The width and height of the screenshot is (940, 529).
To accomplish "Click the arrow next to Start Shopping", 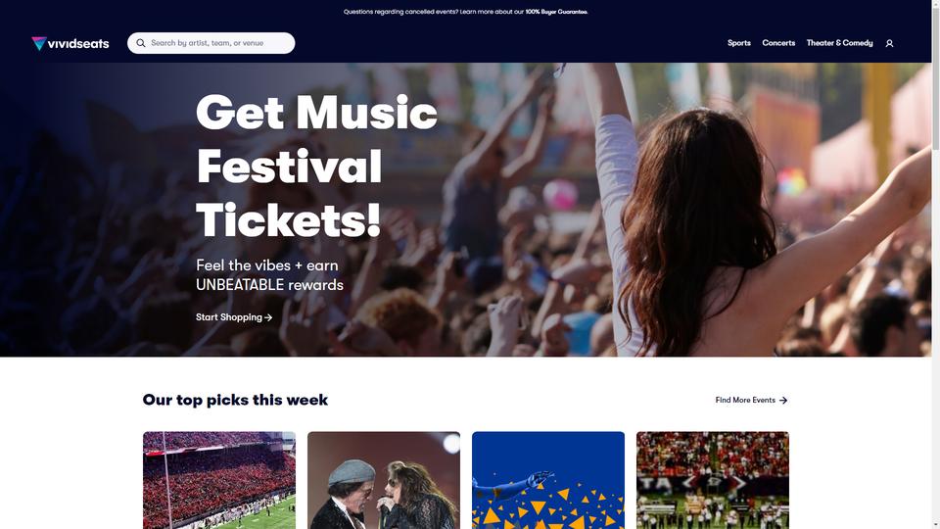I will point(268,317).
